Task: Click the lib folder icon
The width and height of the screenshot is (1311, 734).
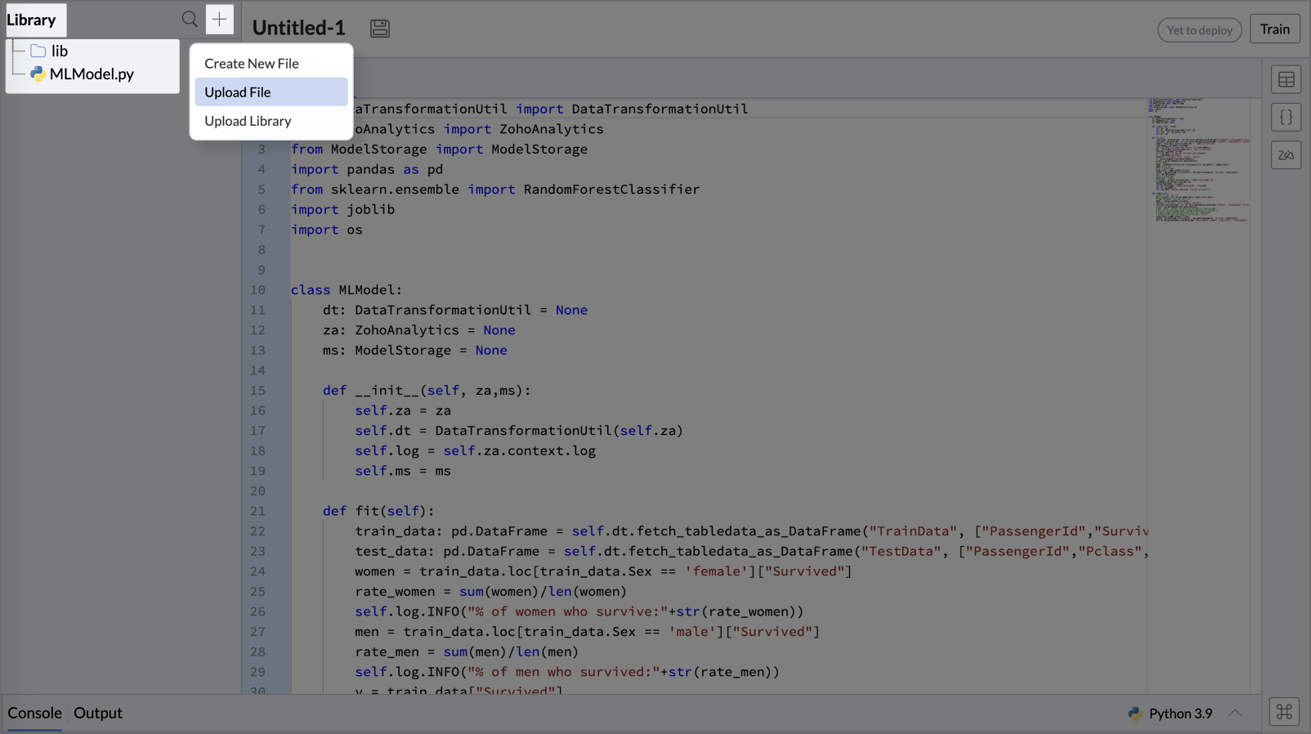Action: click(38, 51)
